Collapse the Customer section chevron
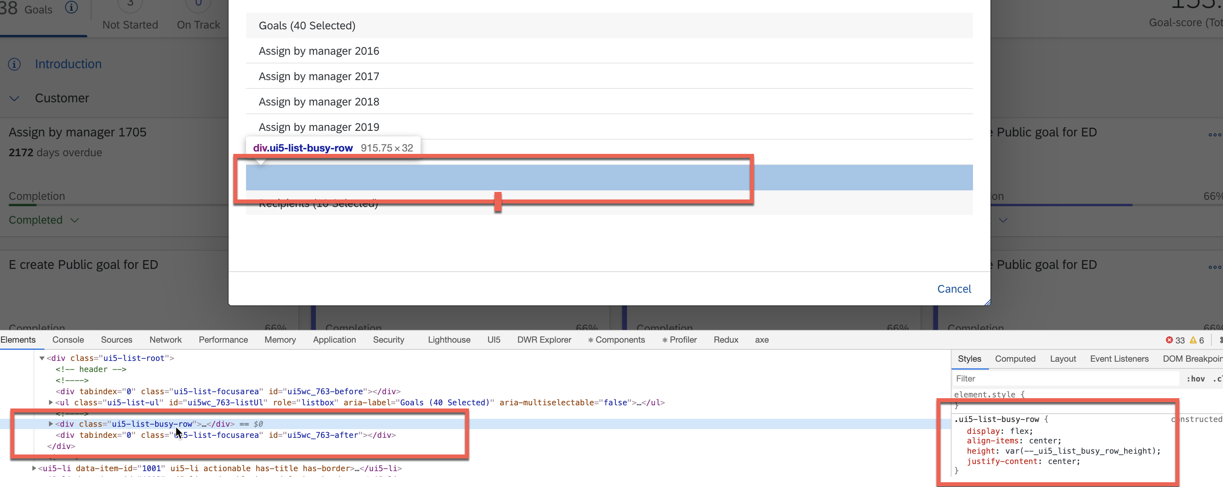This screenshot has width=1223, height=487. (x=14, y=98)
